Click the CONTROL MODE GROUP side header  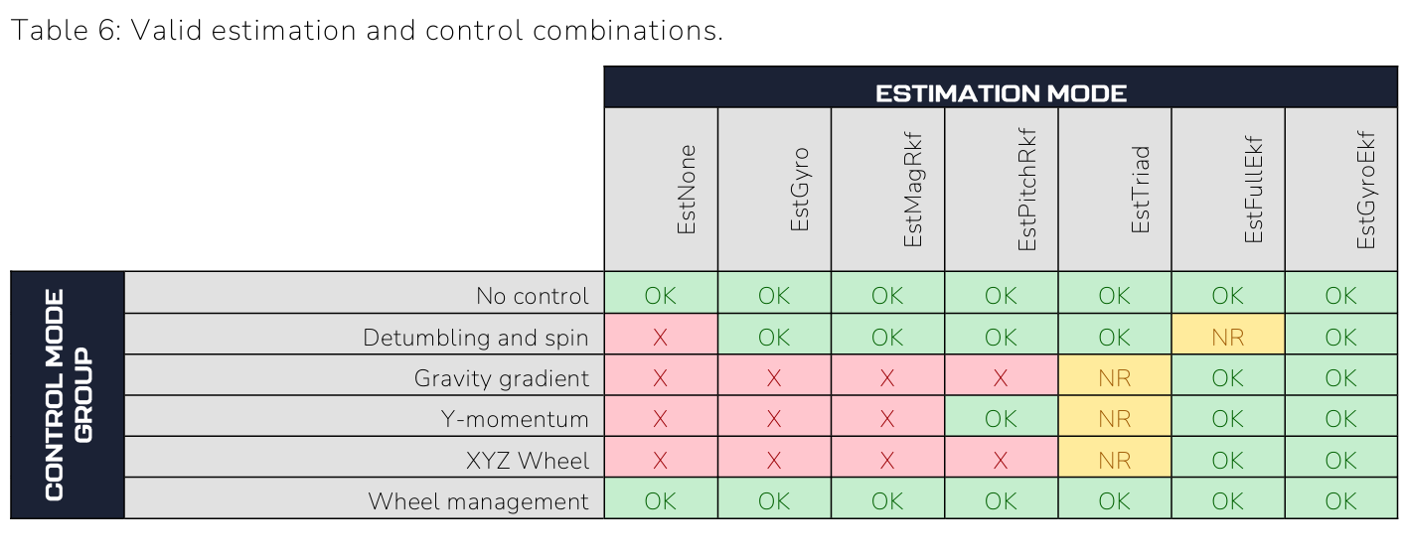pos(69,395)
